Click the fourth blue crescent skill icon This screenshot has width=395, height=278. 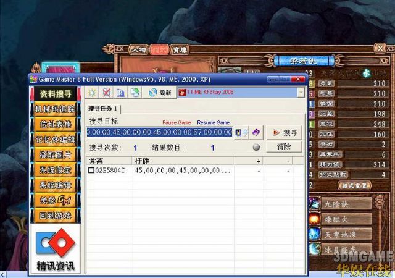click(314, 249)
